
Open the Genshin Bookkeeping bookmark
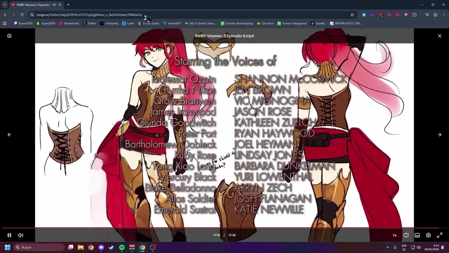click(x=237, y=24)
